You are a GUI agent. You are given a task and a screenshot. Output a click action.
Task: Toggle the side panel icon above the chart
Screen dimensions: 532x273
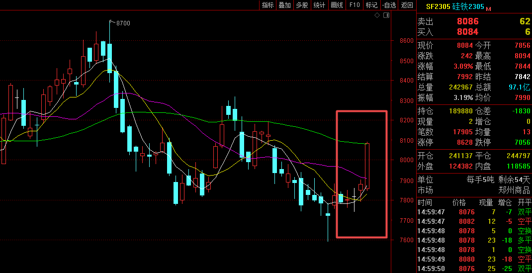(385, 16)
